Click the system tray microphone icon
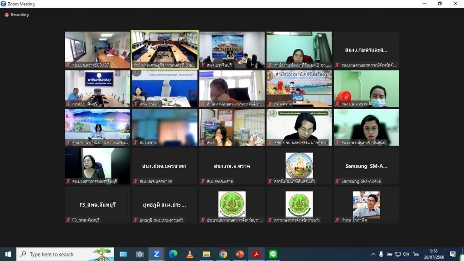The height and width of the screenshot is (261, 464). (x=382, y=254)
